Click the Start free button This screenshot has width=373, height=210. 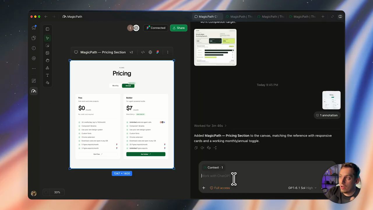pos(98,154)
